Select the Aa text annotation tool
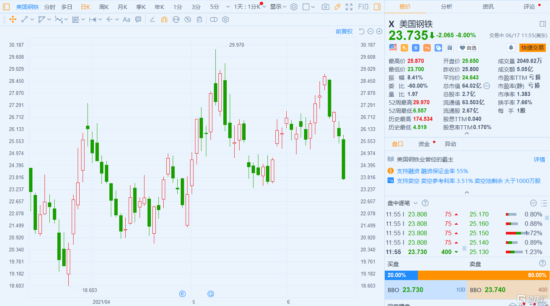The height and width of the screenshot is (306, 550). (126, 20)
